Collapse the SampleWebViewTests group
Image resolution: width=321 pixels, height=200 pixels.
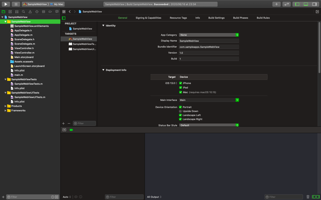(5, 79)
